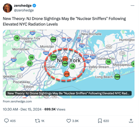Click the reply speech bubble icon
The height and width of the screenshot is (128, 139).
pyautogui.click(x=6, y=121)
